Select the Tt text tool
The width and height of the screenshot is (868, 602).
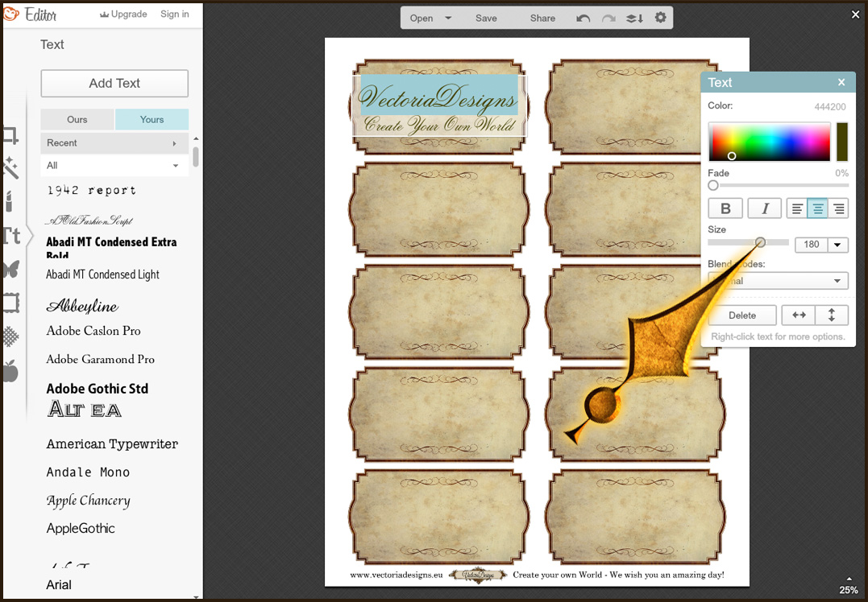point(11,236)
